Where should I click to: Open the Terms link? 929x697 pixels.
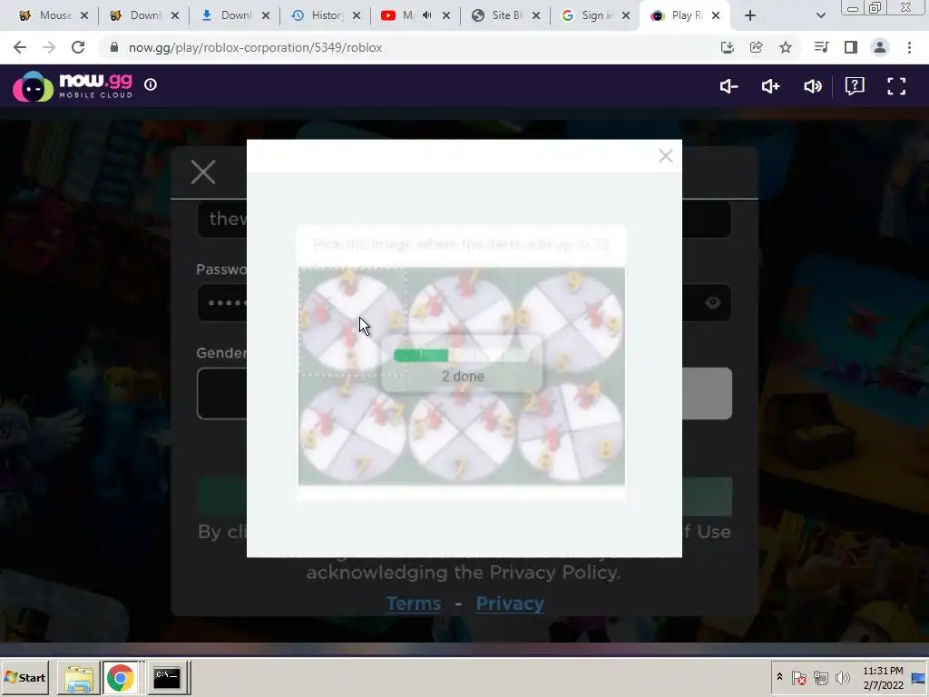[414, 604]
